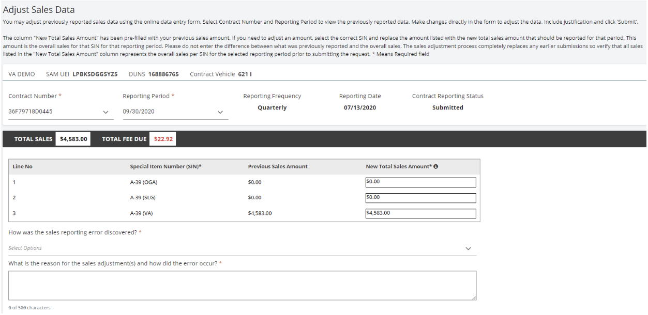Click the 'How was the sales reporting error discovered?' label
Image resolution: width=648 pixels, height=315 pixels.
coord(75,232)
